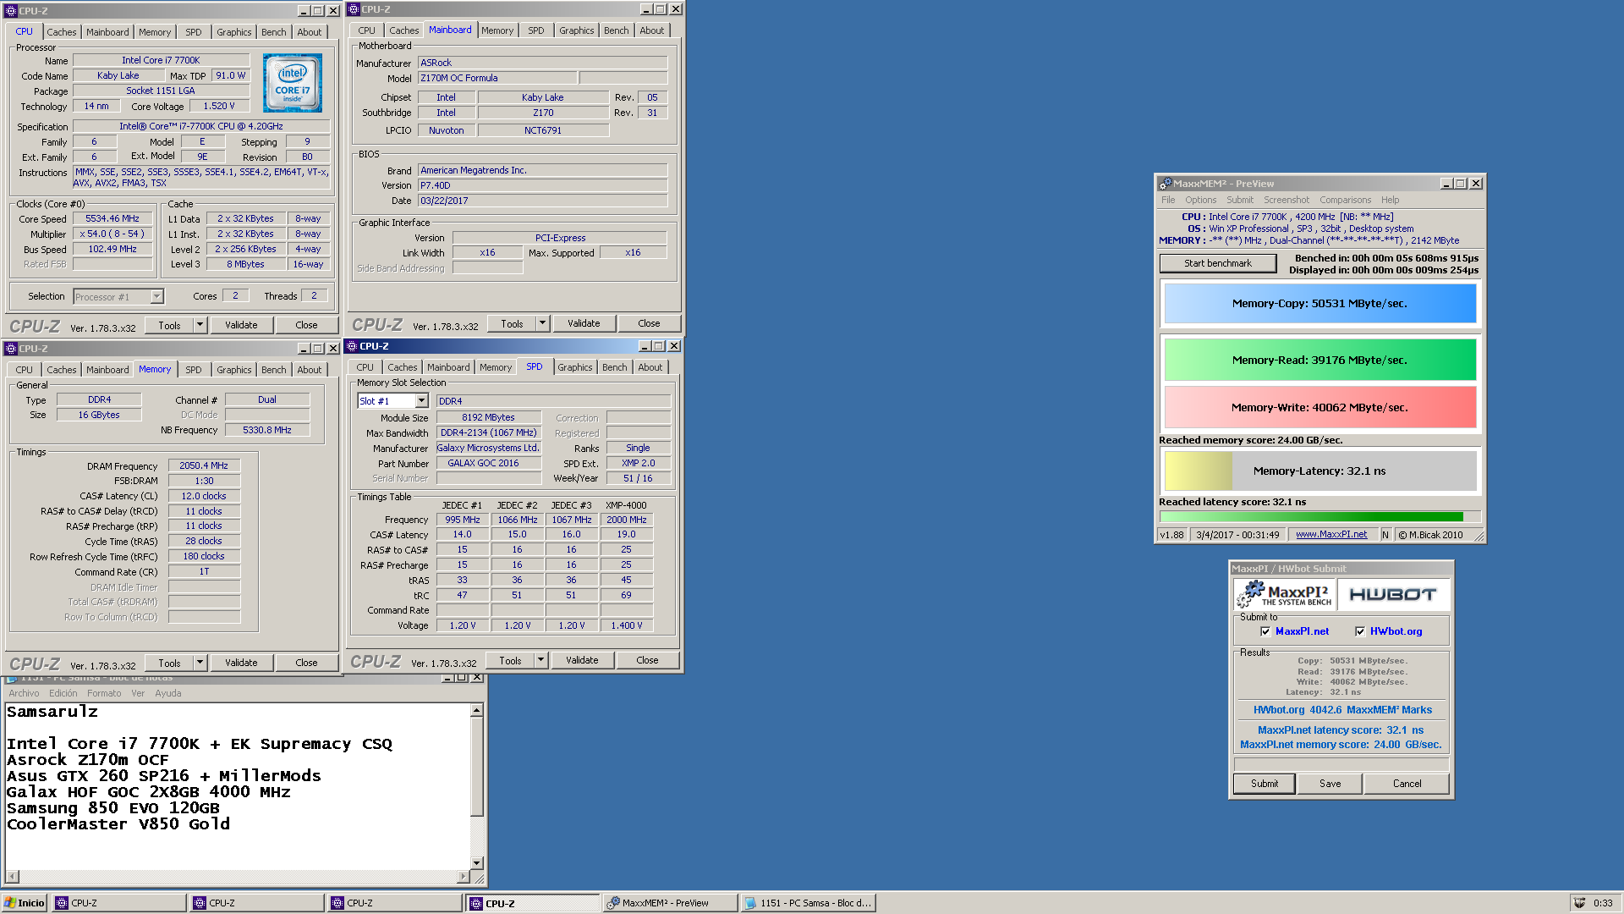The width and height of the screenshot is (1624, 914).
Task: Click the Memory-Read green result bar
Action: tap(1319, 361)
